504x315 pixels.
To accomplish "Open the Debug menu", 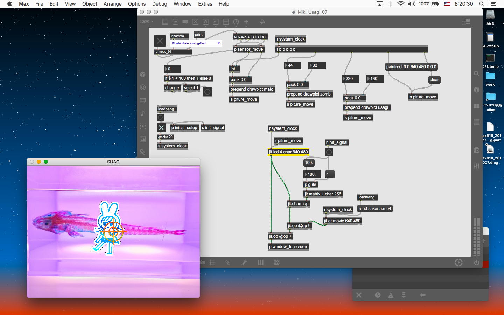I will [x=160, y=4].
